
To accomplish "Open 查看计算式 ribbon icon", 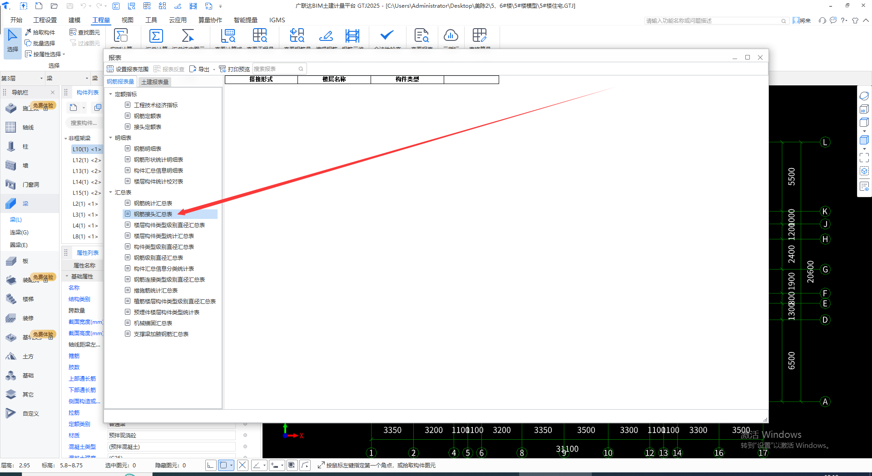I will tap(228, 36).
